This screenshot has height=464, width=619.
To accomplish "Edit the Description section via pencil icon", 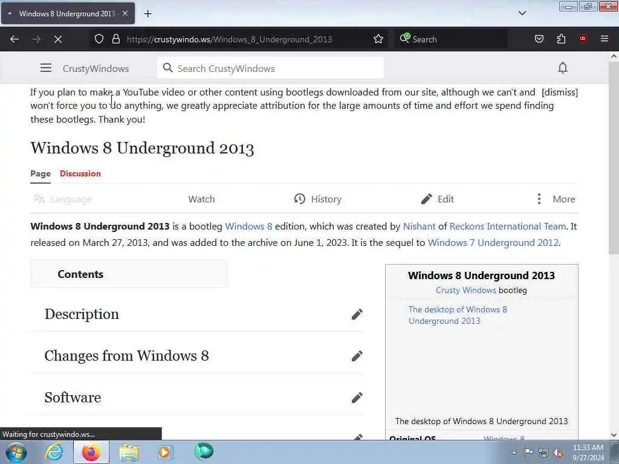I will (357, 314).
